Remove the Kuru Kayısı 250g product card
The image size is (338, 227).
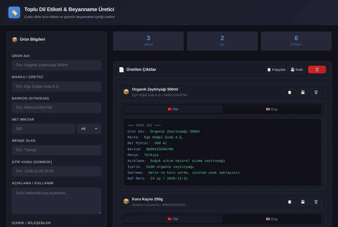[x=316, y=202]
